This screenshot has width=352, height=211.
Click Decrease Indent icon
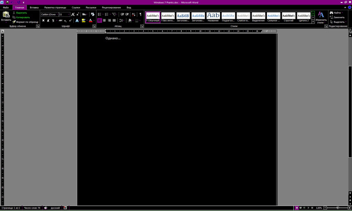122,15
